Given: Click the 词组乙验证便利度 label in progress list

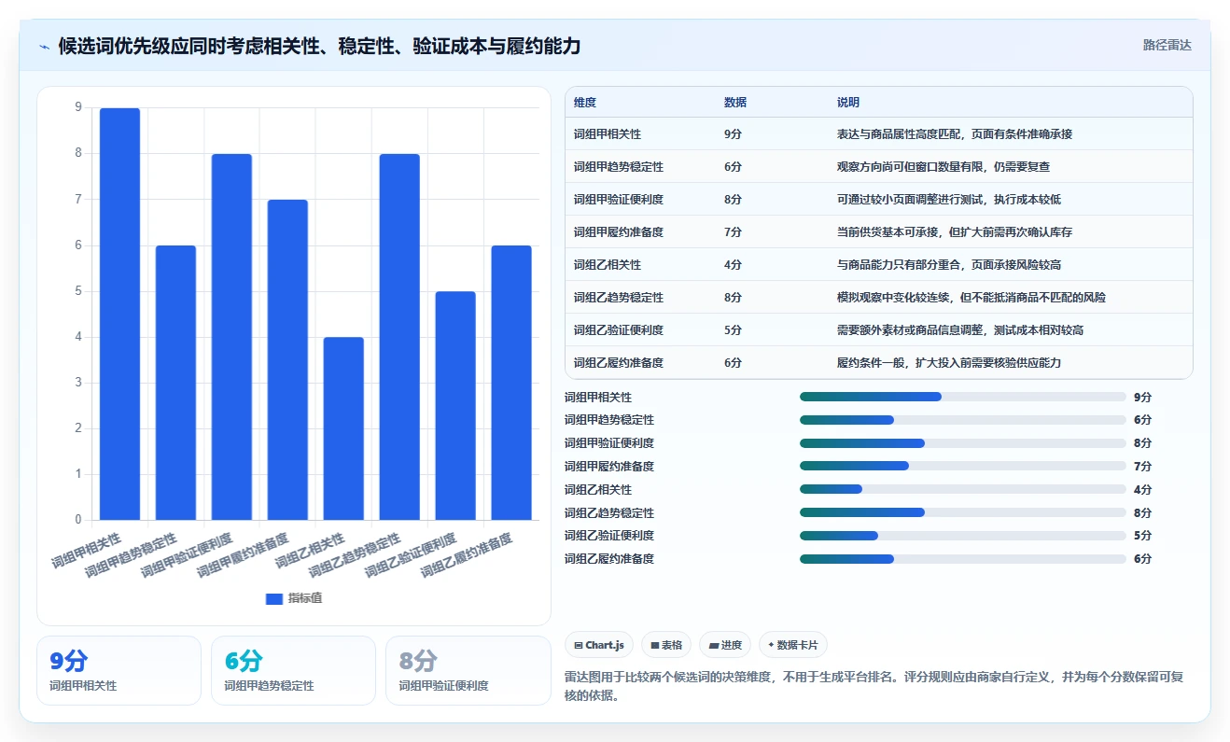Looking at the screenshot, I should [609, 536].
